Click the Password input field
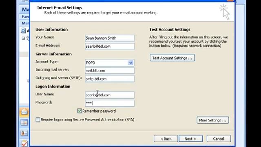Image resolution: width=261 pixels, height=147 pixels. (110, 103)
